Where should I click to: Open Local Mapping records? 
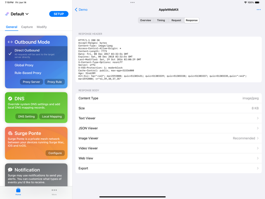[x=52, y=116]
